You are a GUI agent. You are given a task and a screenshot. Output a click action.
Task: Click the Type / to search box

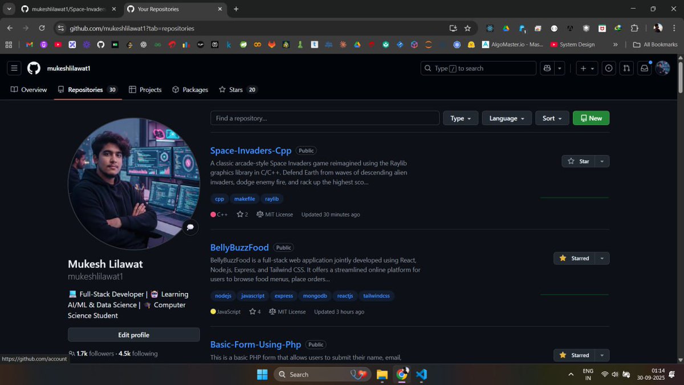pyautogui.click(x=478, y=68)
